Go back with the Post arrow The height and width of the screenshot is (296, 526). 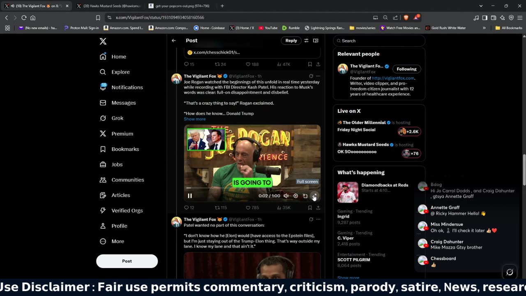(174, 41)
